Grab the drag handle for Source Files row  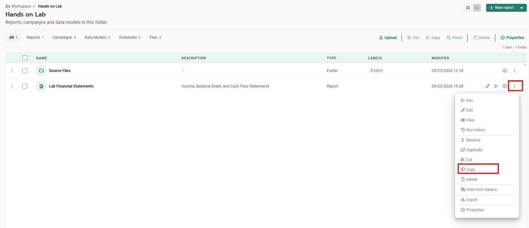click(x=12, y=71)
